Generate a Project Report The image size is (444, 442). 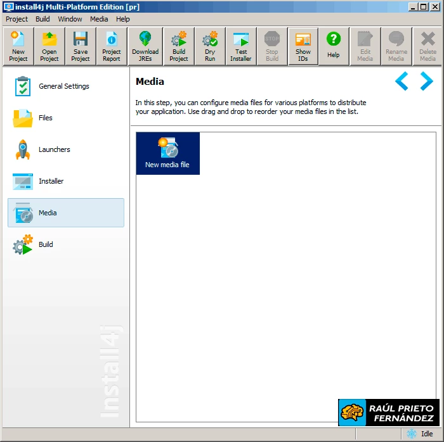pos(112,46)
